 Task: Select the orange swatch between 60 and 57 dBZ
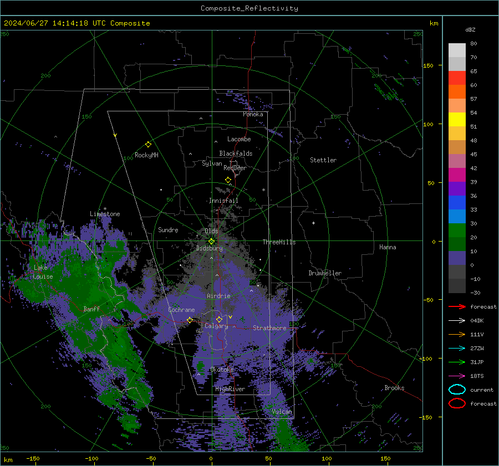(457, 92)
